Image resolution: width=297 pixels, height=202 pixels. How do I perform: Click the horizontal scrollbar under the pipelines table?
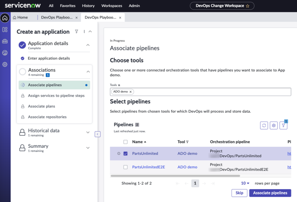pos(175,176)
